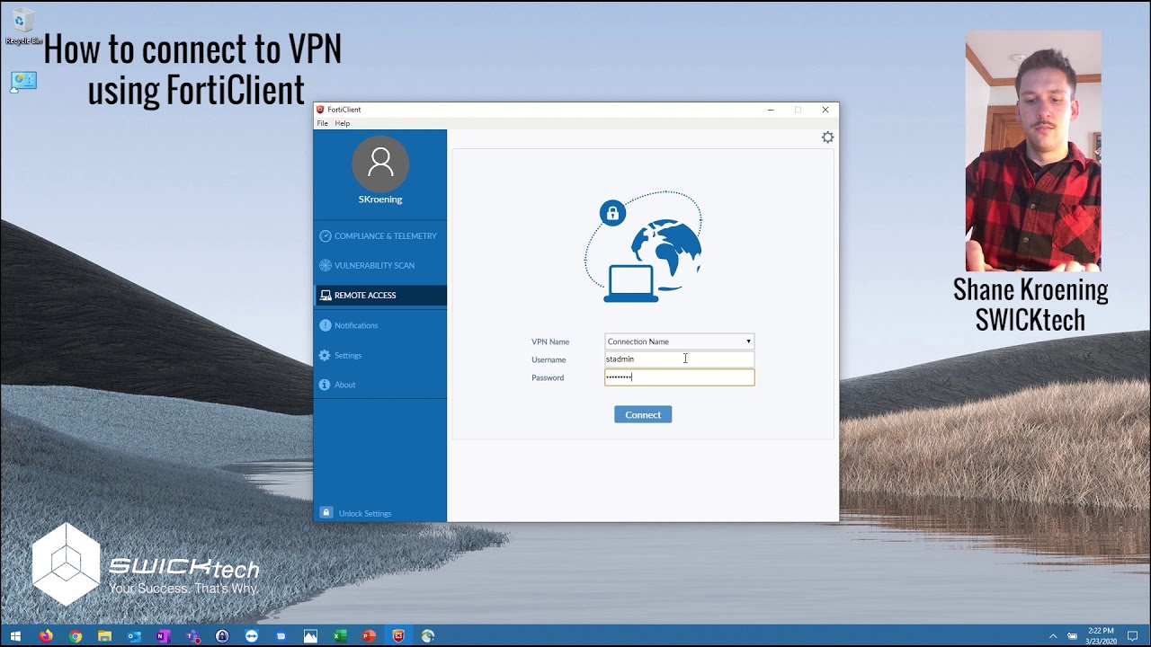Open Outlook from the taskbar
The width and height of the screenshot is (1151, 647).
pyautogui.click(x=134, y=636)
